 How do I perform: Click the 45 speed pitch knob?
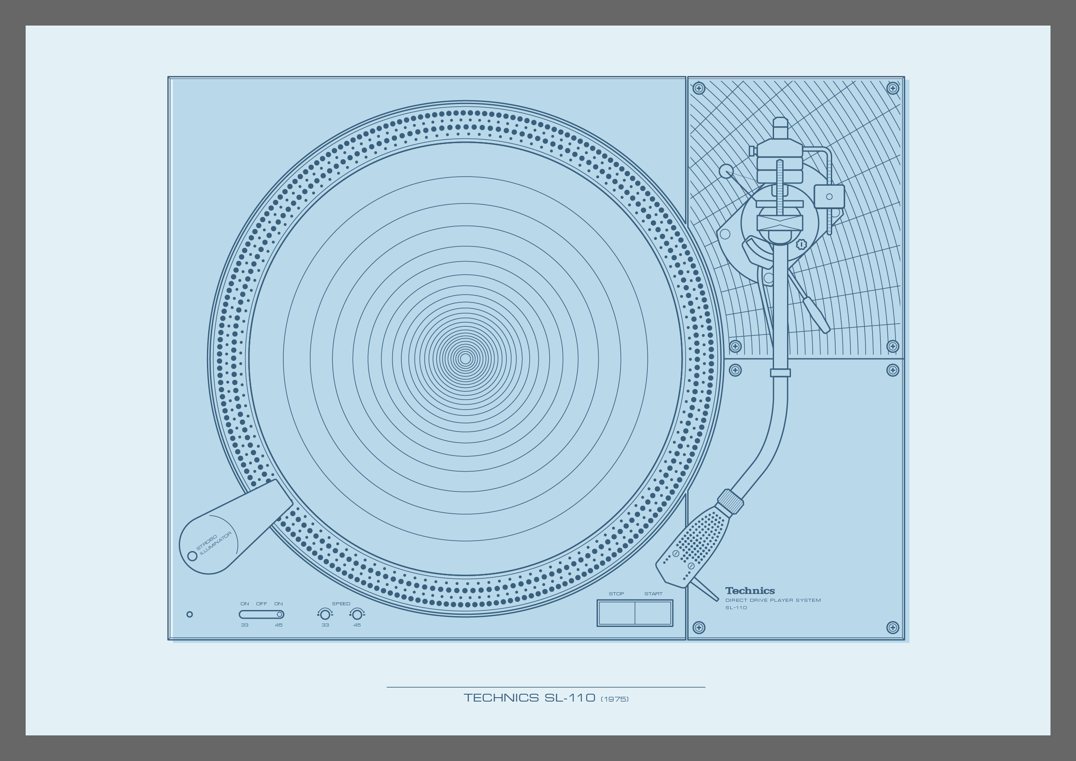[357, 614]
